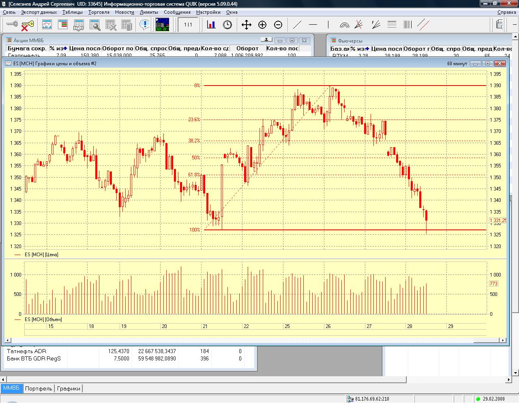Screen dimensions: 519x403
Task: Click the disconnect key icon with red cross
Action: tap(27, 25)
